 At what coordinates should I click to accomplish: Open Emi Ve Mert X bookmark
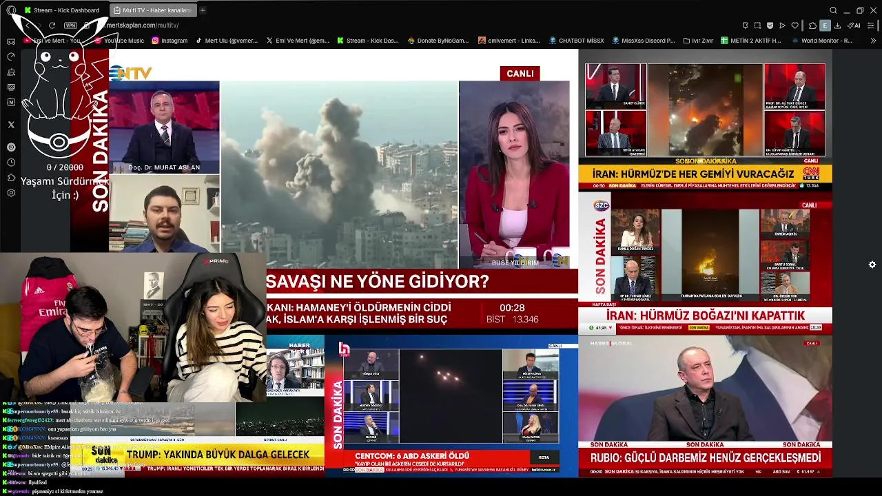[x=298, y=41]
